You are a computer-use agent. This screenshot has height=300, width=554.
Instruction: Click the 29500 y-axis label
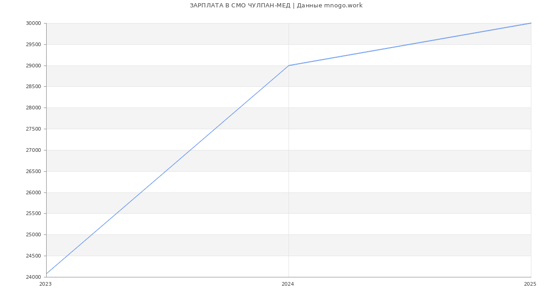point(34,45)
